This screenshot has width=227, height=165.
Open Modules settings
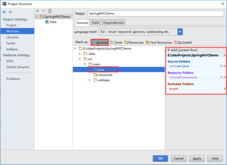[x=17, y=31]
